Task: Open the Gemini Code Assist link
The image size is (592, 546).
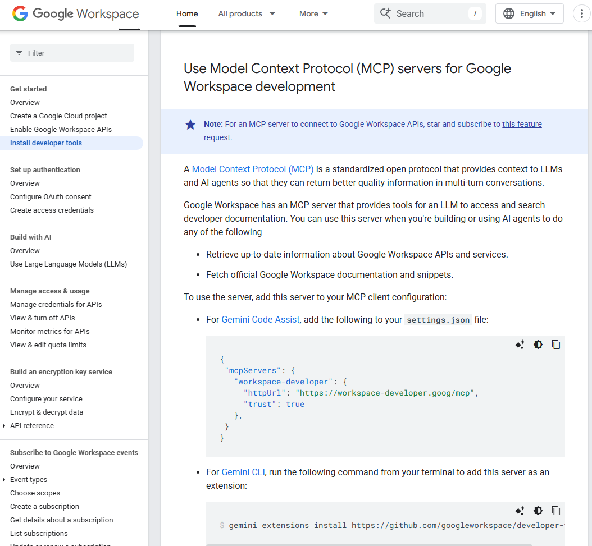Action: [x=260, y=319]
